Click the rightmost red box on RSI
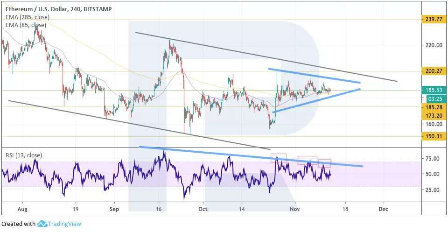The image size is (448, 232). (325, 163)
